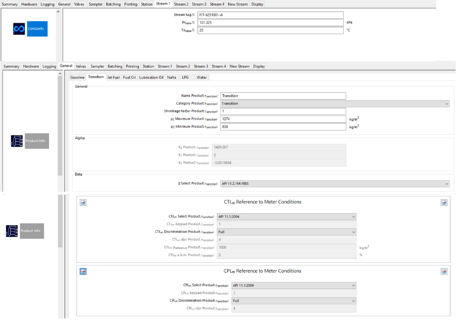
Task: Click the infinity Constants icon
Action: (x=19, y=29)
